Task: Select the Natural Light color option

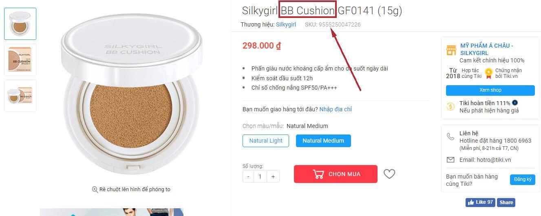Action: click(x=266, y=141)
